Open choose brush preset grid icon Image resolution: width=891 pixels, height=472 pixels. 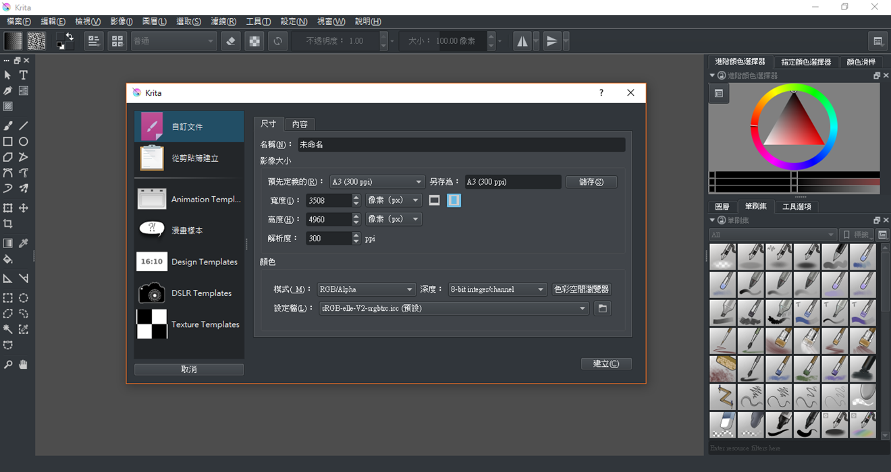(117, 41)
